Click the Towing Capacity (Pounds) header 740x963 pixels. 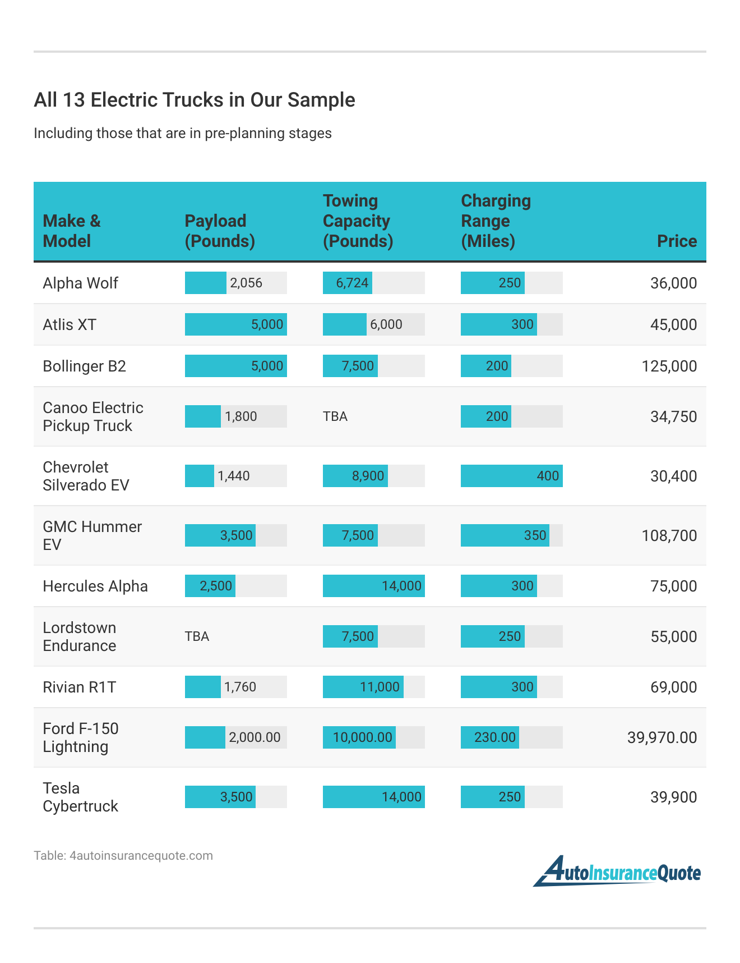pyautogui.click(x=358, y=221)
